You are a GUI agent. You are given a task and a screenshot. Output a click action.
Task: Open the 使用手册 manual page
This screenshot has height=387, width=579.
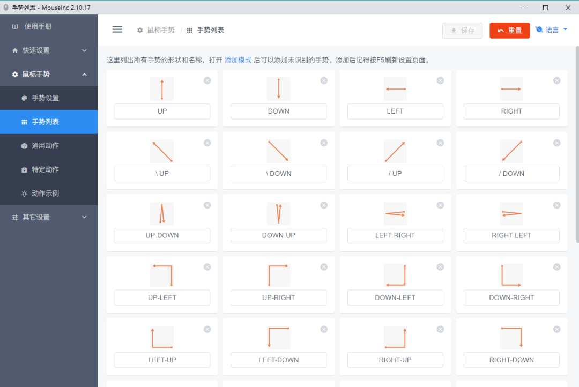coord(49,27)
